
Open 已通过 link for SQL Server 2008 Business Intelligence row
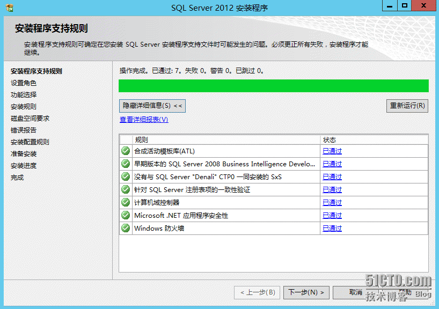click(x=332, y=164)
